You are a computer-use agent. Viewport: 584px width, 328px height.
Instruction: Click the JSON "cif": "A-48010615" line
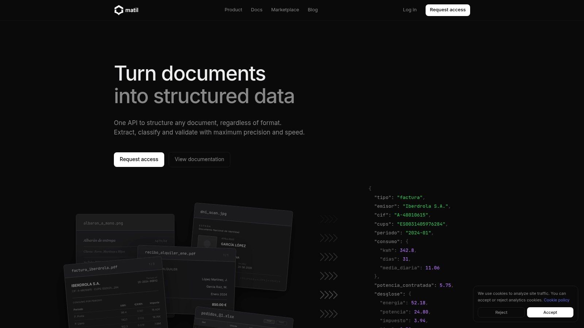pyautogui.click(x=403, y=215)
